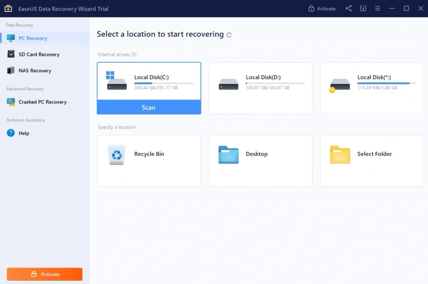428x284 pixels.
Task: Open SD Card Recovery in the sidebar
Action: pyautogui.click(x=45, y=54)
